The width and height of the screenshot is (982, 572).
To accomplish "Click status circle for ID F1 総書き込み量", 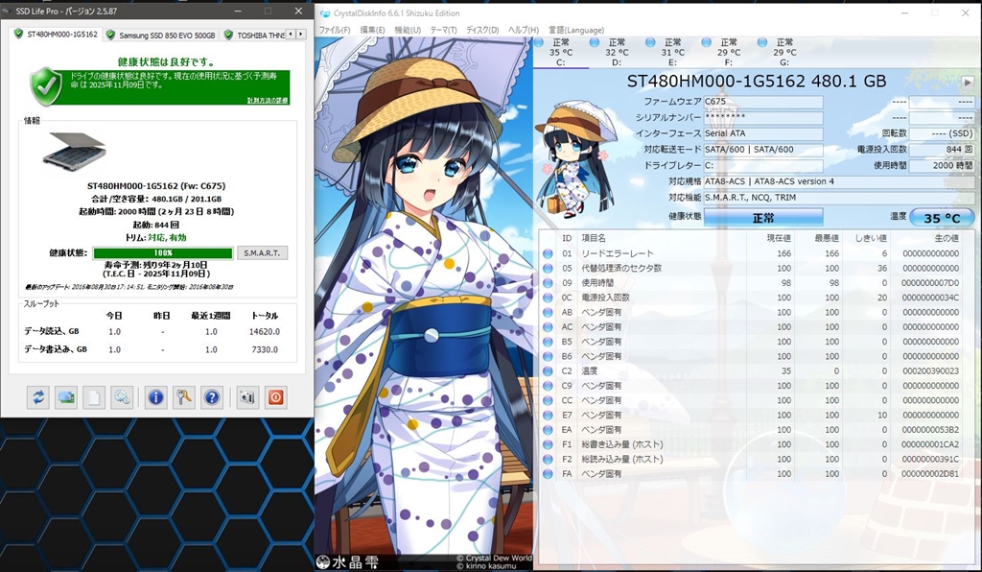I will pyautogui.click(x=548, y=444).
